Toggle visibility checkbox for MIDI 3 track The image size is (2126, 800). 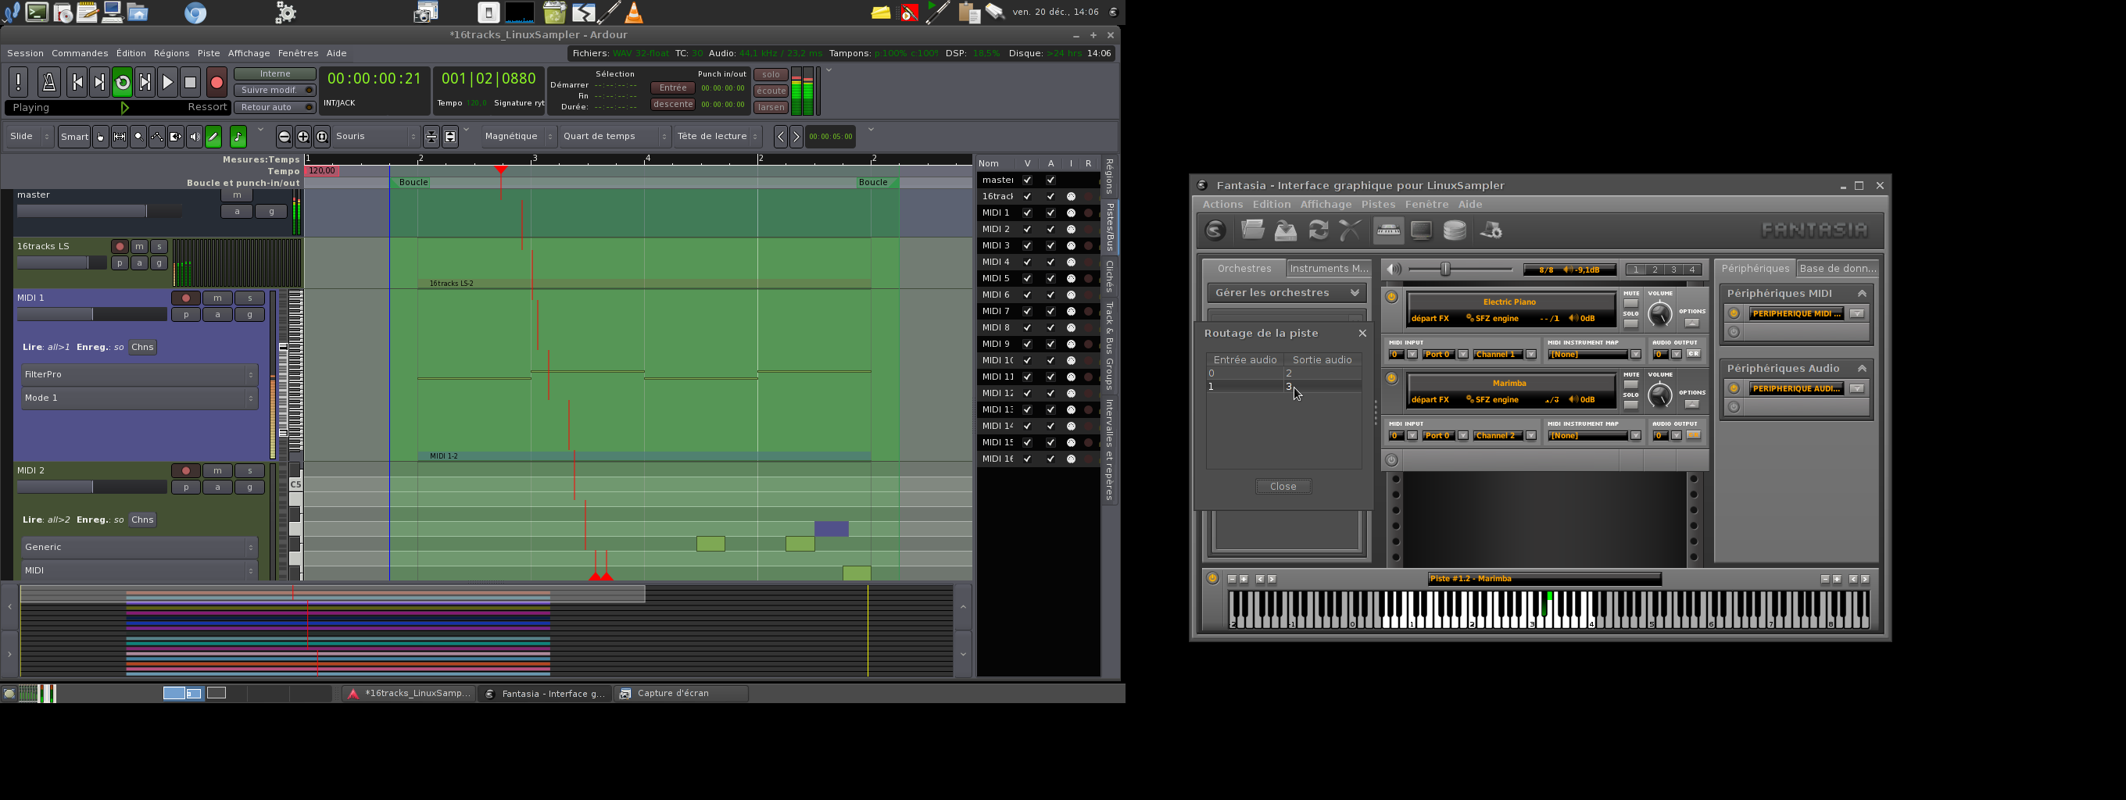click(x=1027, y=246)
